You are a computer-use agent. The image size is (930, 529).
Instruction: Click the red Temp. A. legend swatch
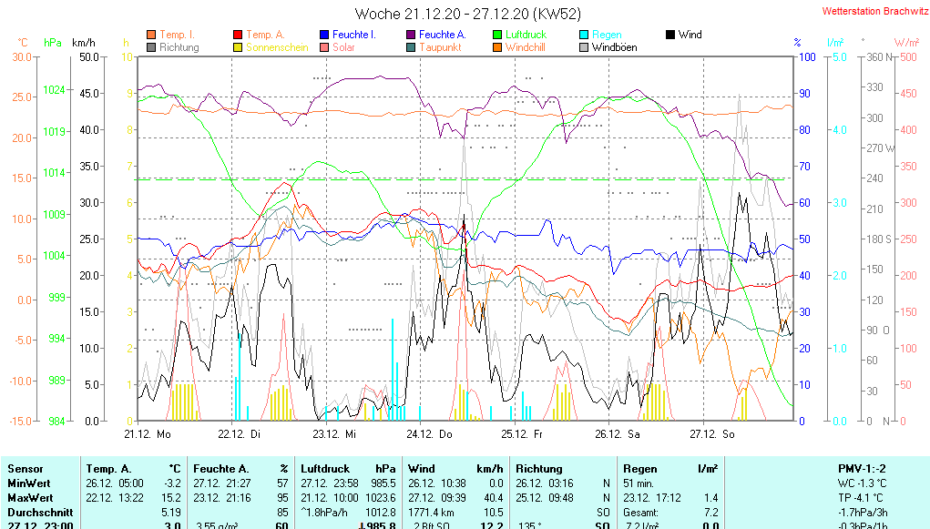(239, 35)
